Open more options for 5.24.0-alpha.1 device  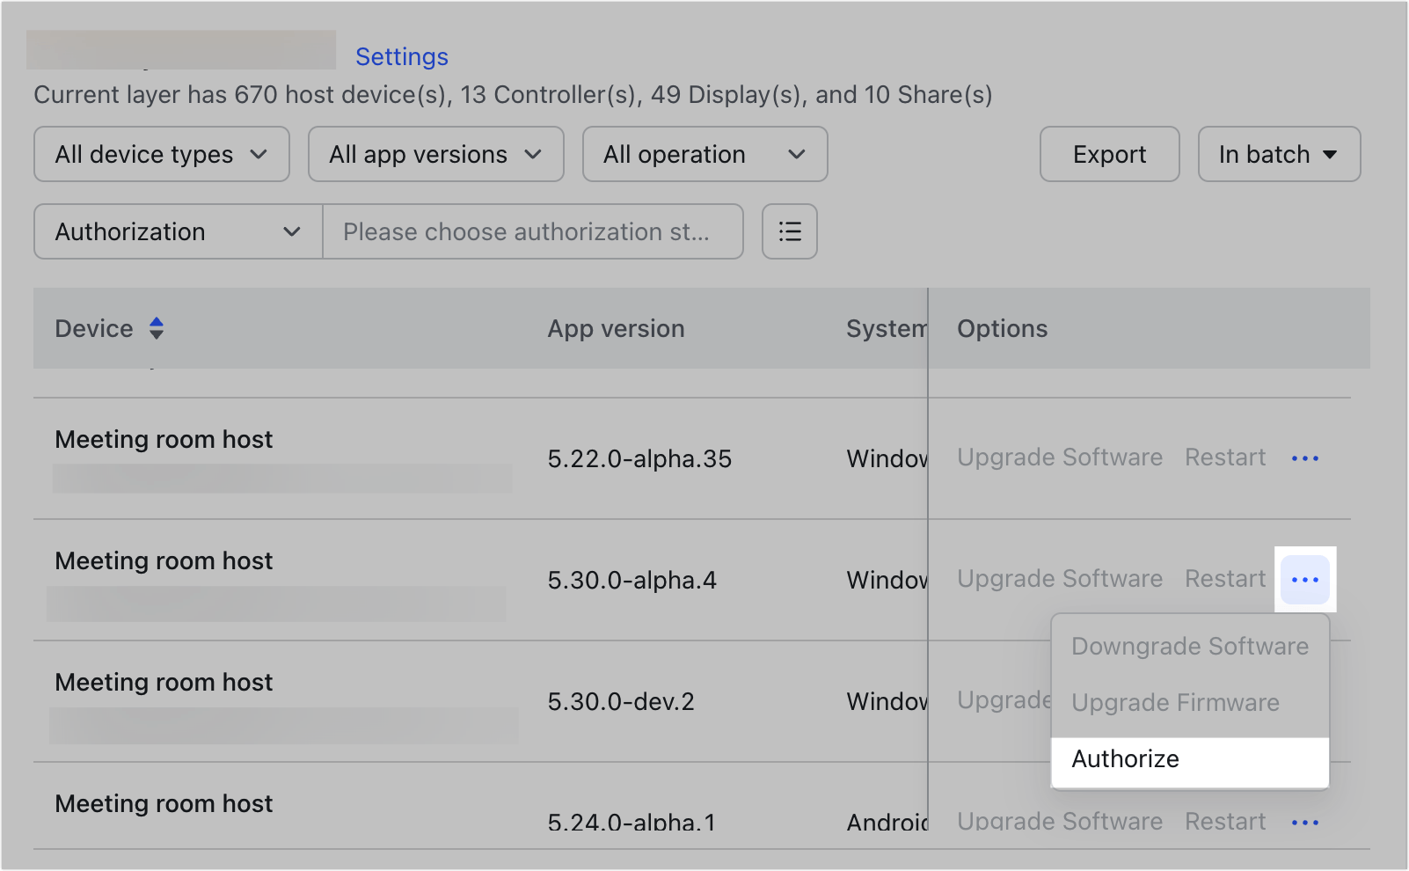[1304, 823]
